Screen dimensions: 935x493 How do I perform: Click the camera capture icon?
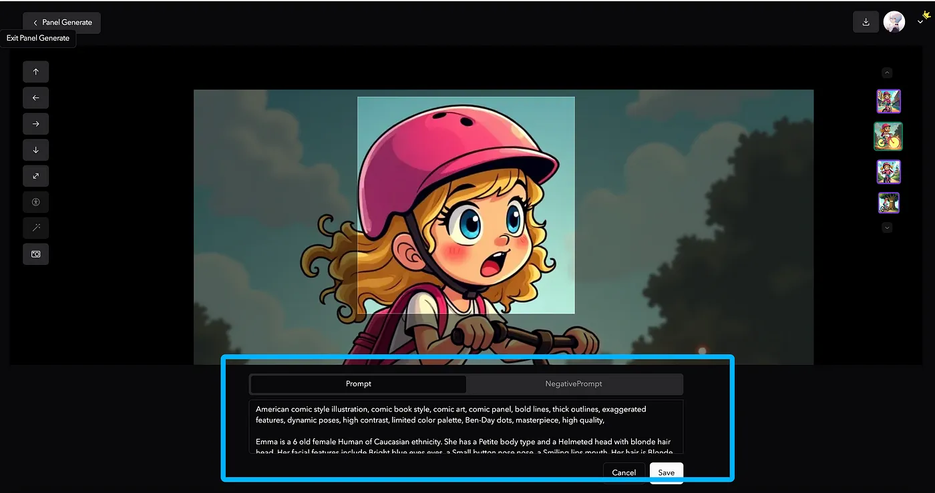click(36, 254)
